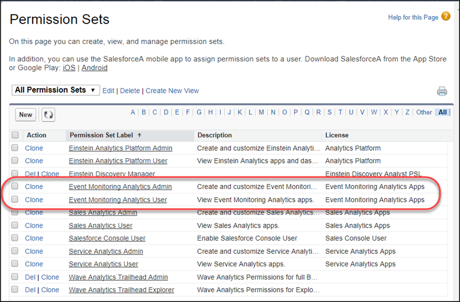Image resolution: width=460 pixels, height=302 pixels.
Task: Filter list by letter W
Action: coord(374,112)
